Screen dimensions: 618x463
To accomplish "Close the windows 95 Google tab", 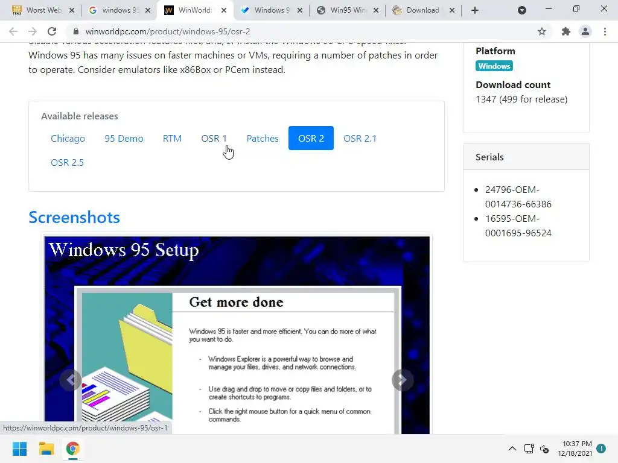I will coord(148,10).
